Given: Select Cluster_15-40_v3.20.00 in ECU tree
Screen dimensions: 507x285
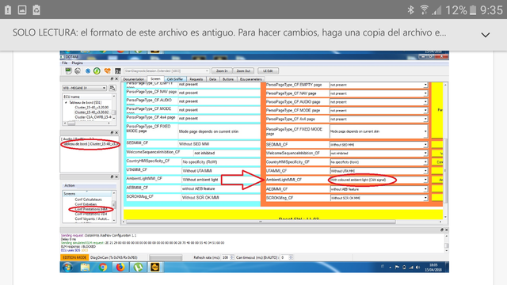Looking at the screenshot, I should (92, 108).
